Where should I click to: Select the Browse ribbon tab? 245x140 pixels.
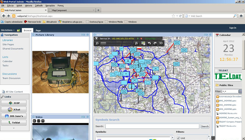[x=28, y=30]
